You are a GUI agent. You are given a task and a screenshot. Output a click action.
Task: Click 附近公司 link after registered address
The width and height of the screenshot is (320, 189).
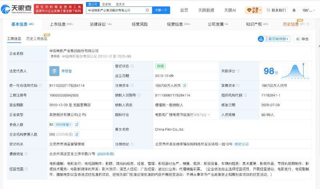242,144
